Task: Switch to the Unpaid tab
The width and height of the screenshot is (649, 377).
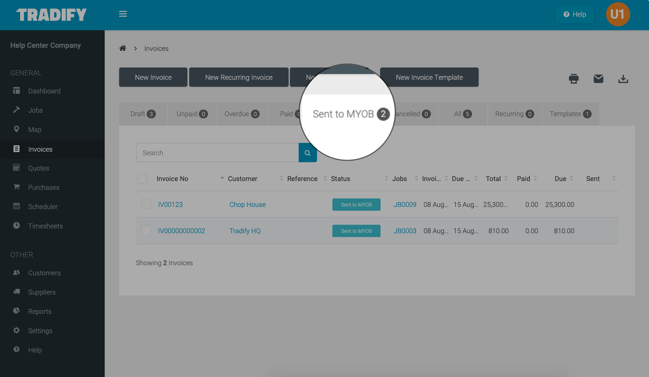Action: click(192, 114)
